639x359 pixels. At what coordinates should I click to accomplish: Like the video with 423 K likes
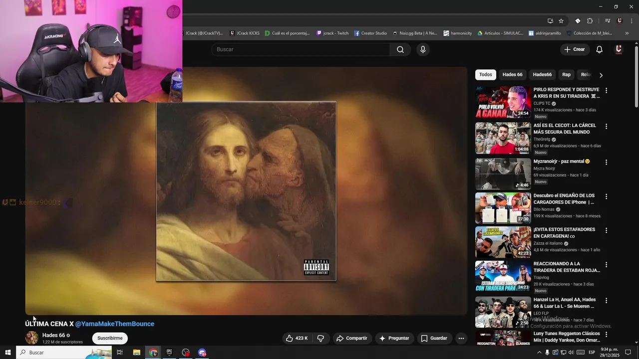(x=297, y=338)
